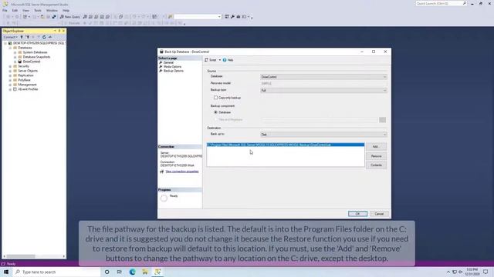This screenshot has width=494, height=277.
Task: Pin Object Explorer panel with pushpin icon
Action: pyautogui.click(x=59, y=31)
